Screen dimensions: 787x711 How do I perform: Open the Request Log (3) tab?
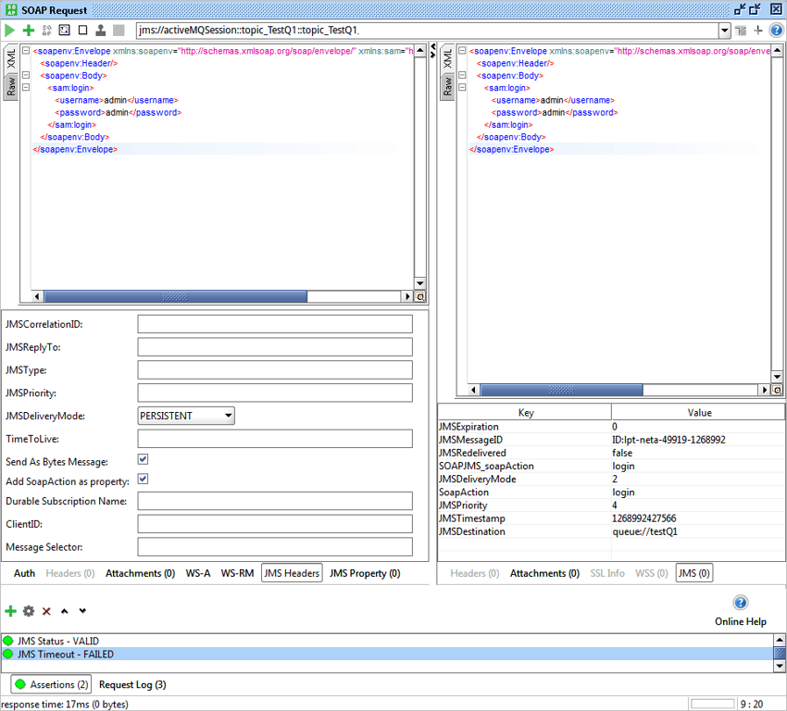[132, 685]
